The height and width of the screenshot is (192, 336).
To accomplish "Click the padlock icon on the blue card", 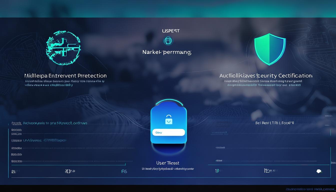I will [169, 120].
